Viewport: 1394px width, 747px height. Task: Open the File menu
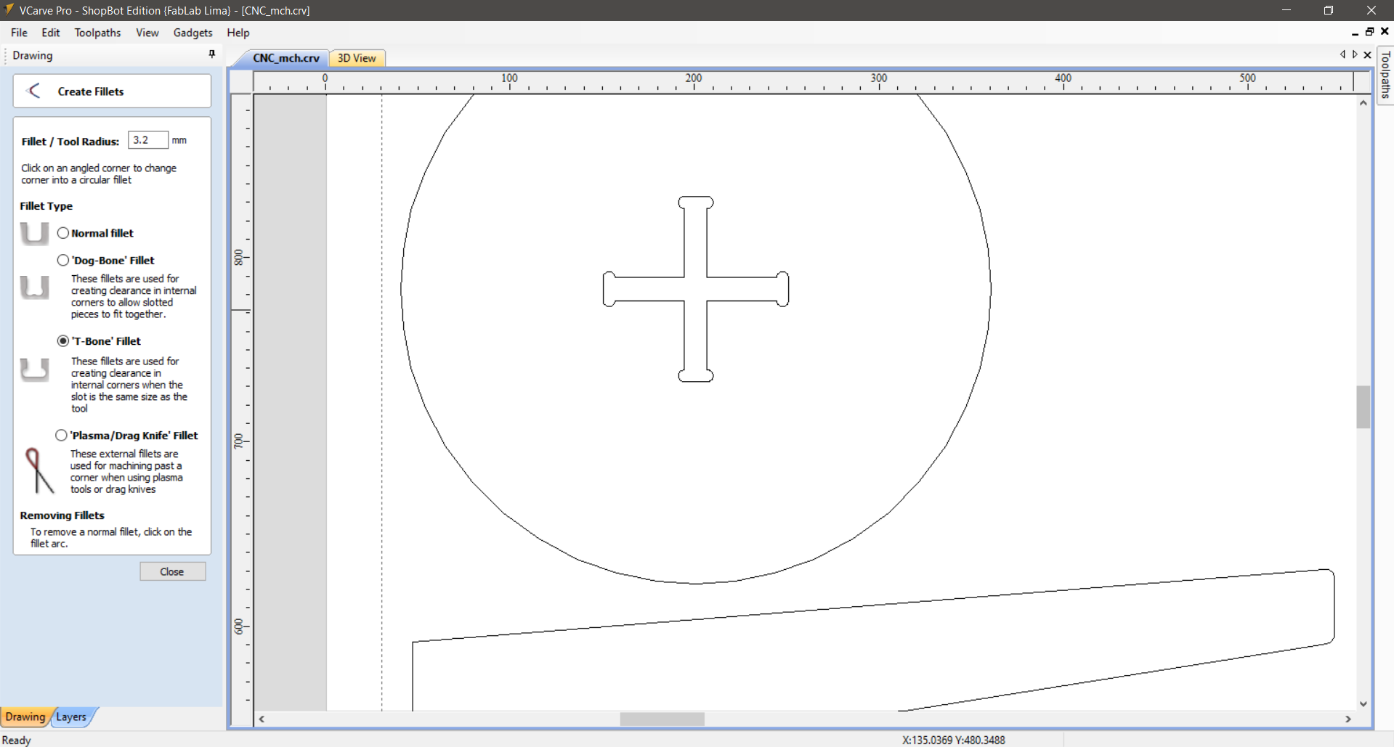click(x=19, y=33)
